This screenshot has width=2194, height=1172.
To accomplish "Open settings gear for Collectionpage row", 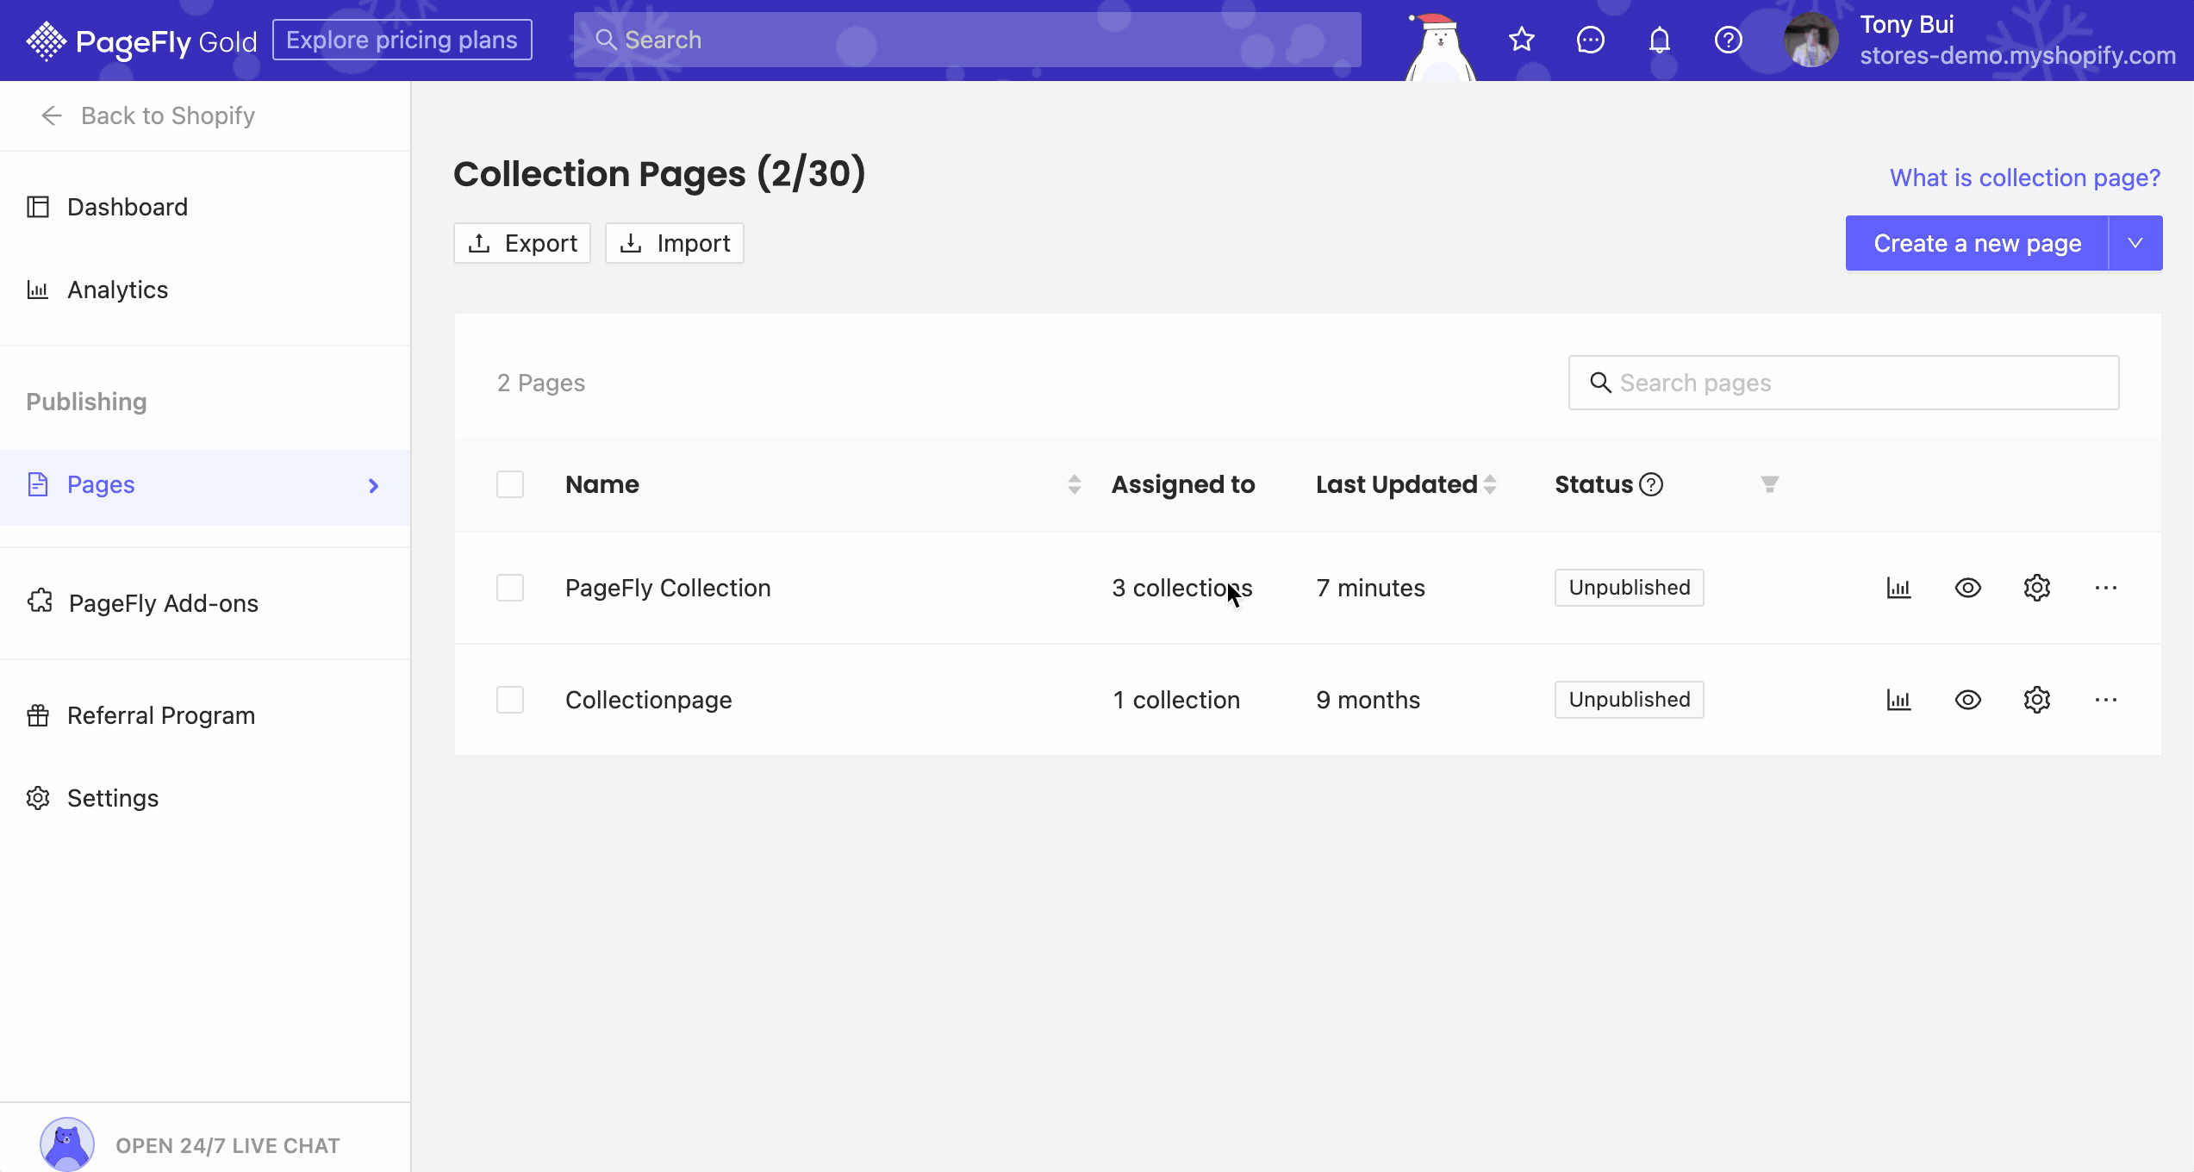I will 2037,700.
